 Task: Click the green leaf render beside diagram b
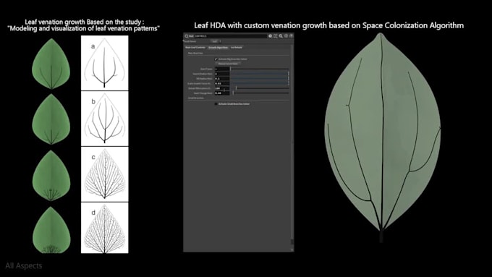[x=51, y=119]
